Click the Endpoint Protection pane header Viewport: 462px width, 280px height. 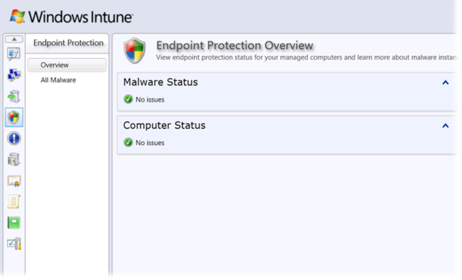68,43
